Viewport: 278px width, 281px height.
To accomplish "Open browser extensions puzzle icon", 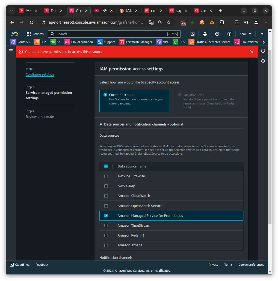I will pyautogui.click(x=222, y=22).
